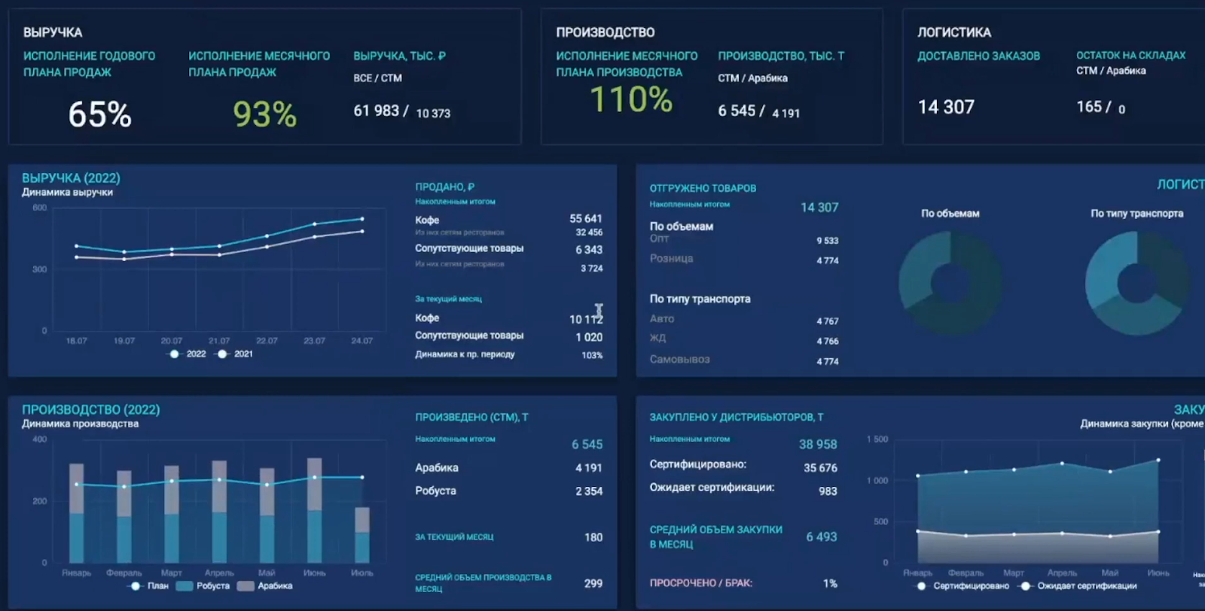Expand the ПРОДАНО, ₽ section header

444,187
